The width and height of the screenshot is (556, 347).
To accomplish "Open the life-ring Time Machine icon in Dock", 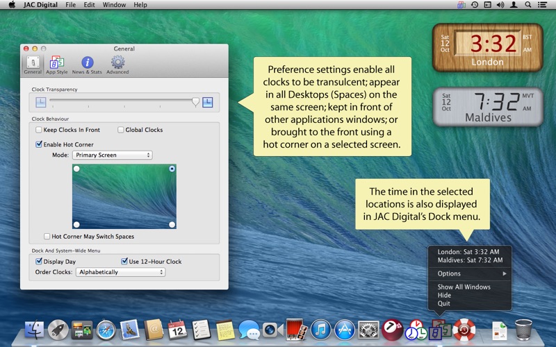I will [464, 330].
